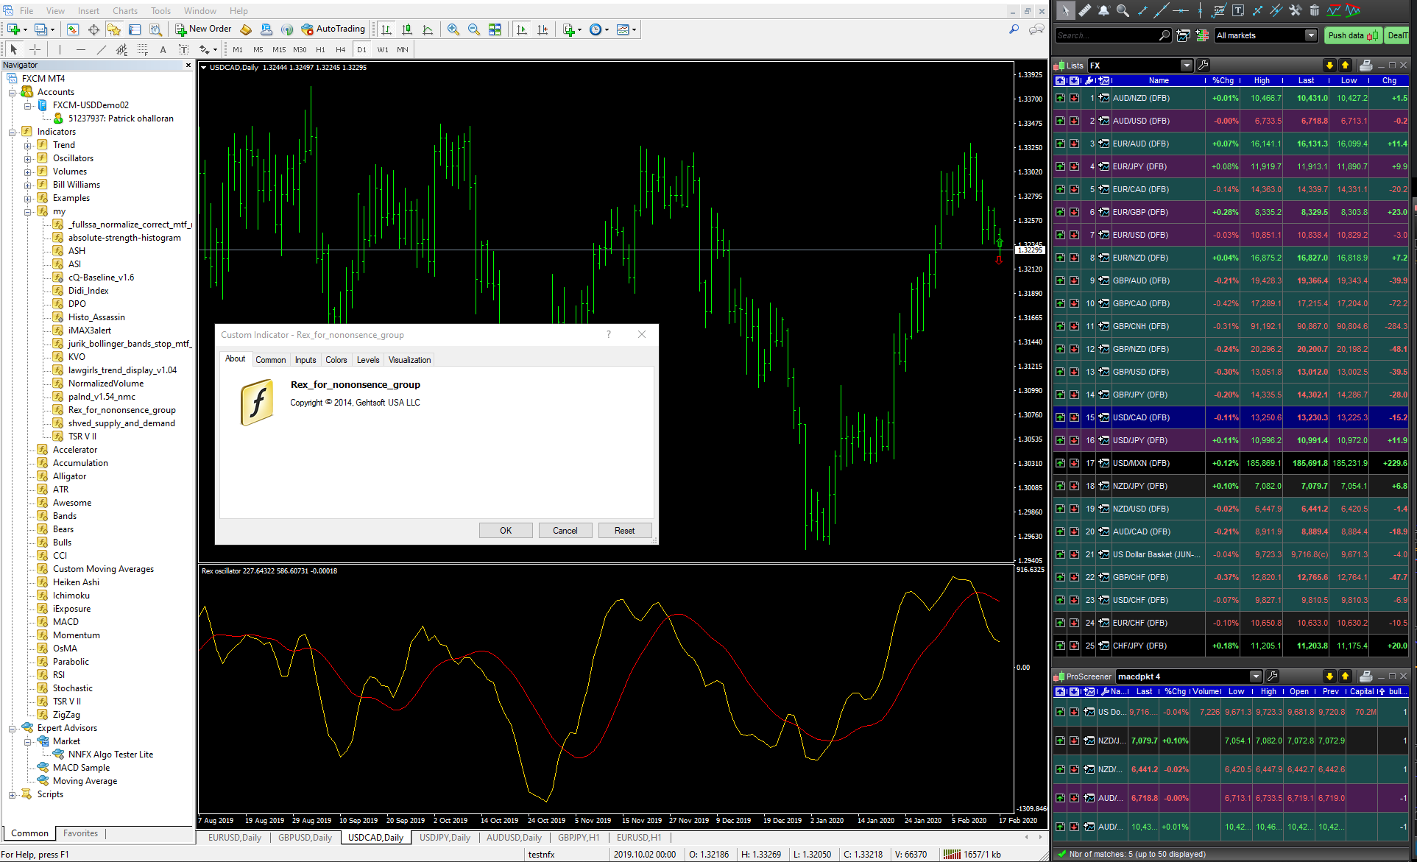Switch chart to candlesticks view icon
Viewport: 1417px width, 862px height.
(x=407, y=29)
